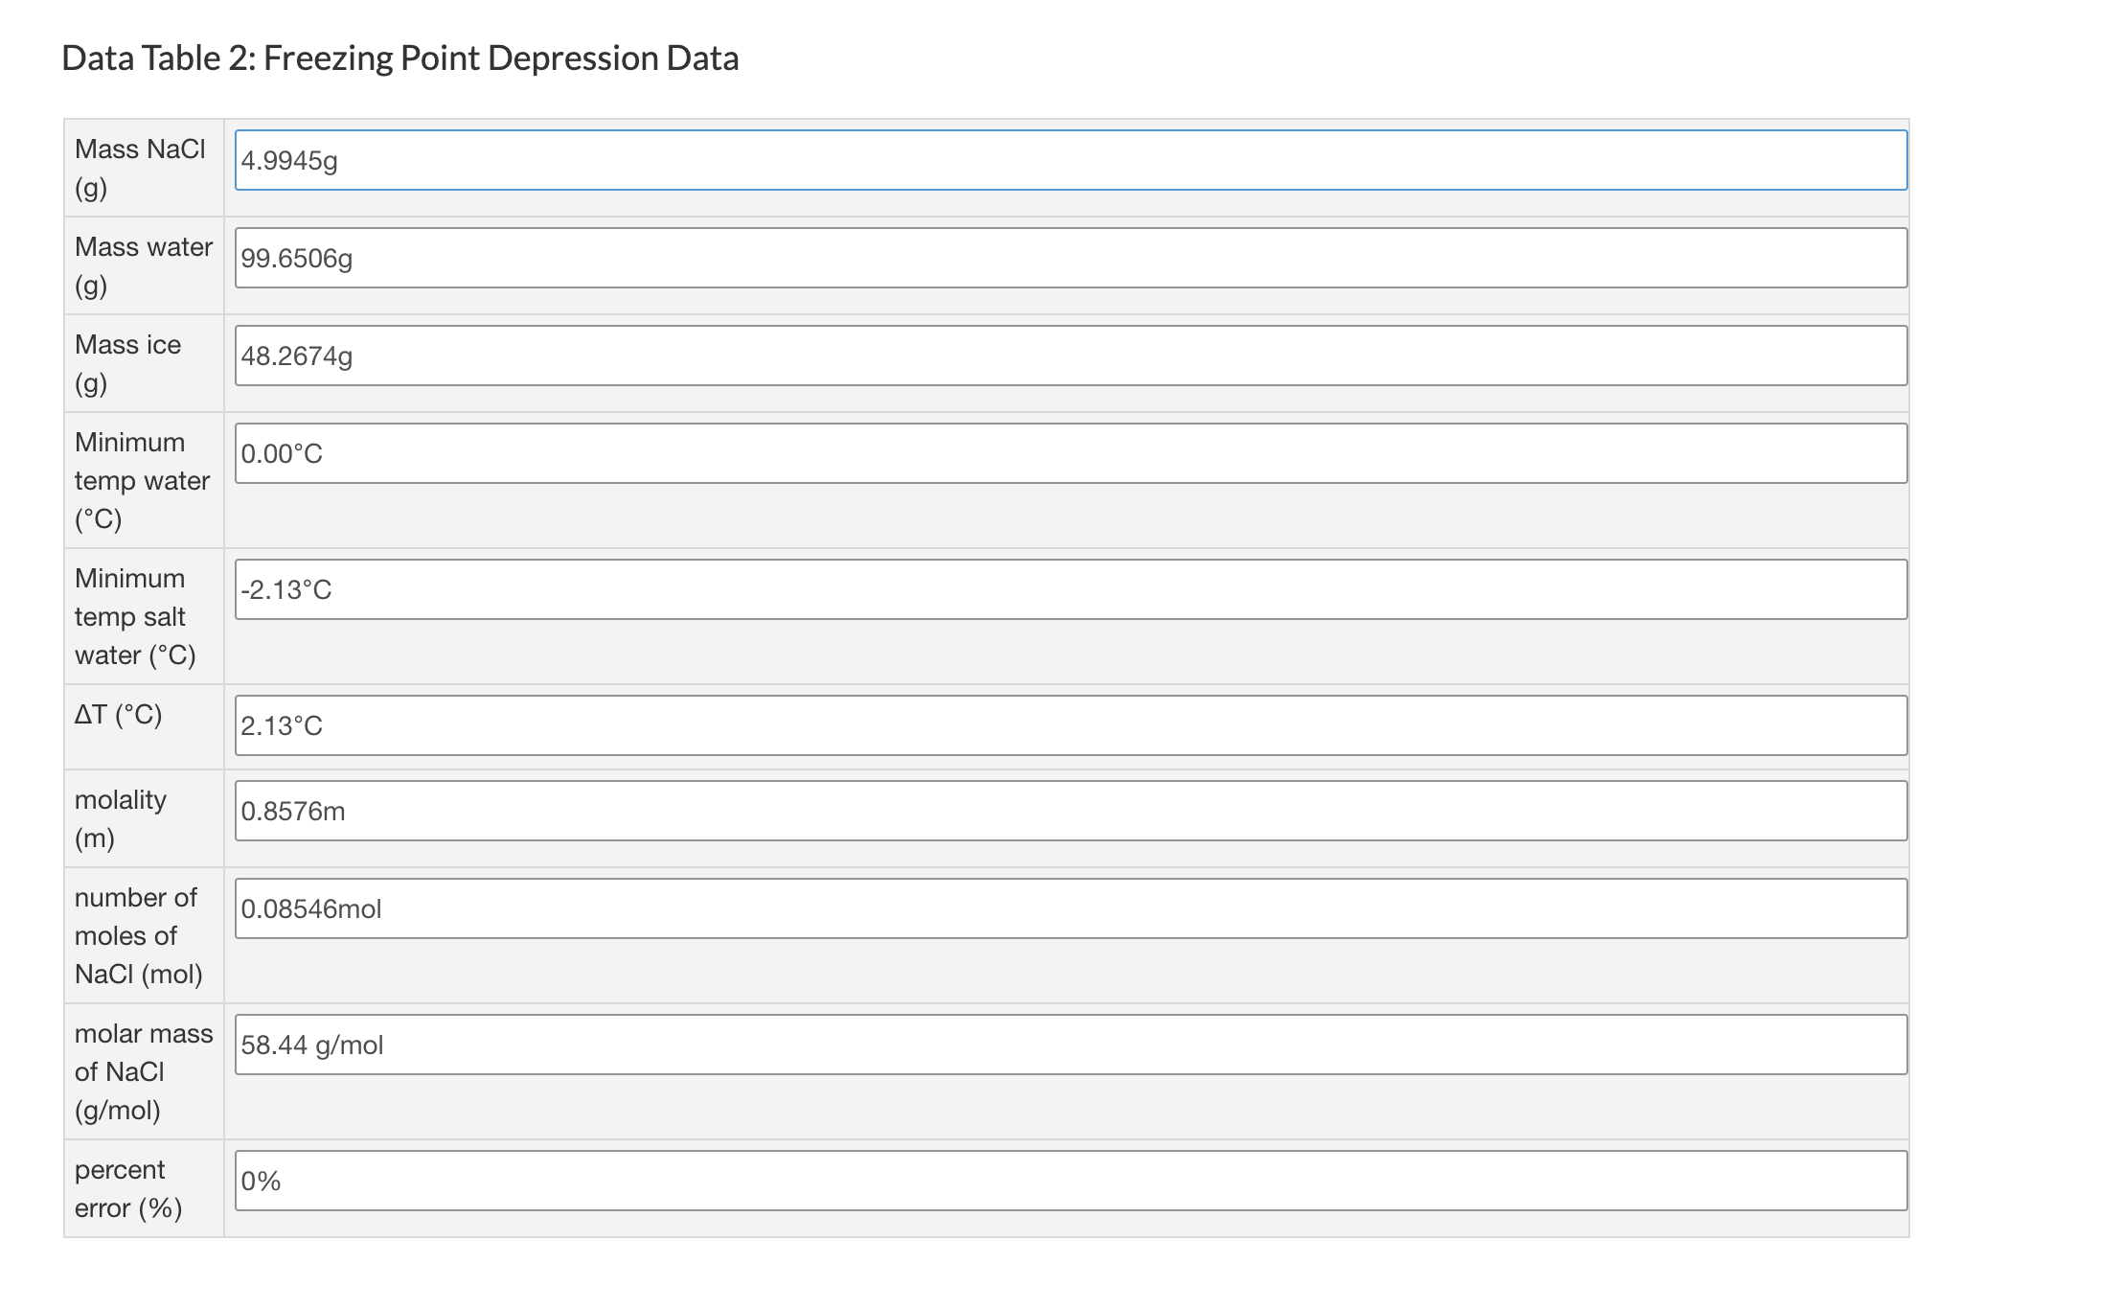Image resolution: width=2121 pixels, height=1309 pixels.
Task: Click the Minimum temp salt water field
Action: tap(1070, 589)
